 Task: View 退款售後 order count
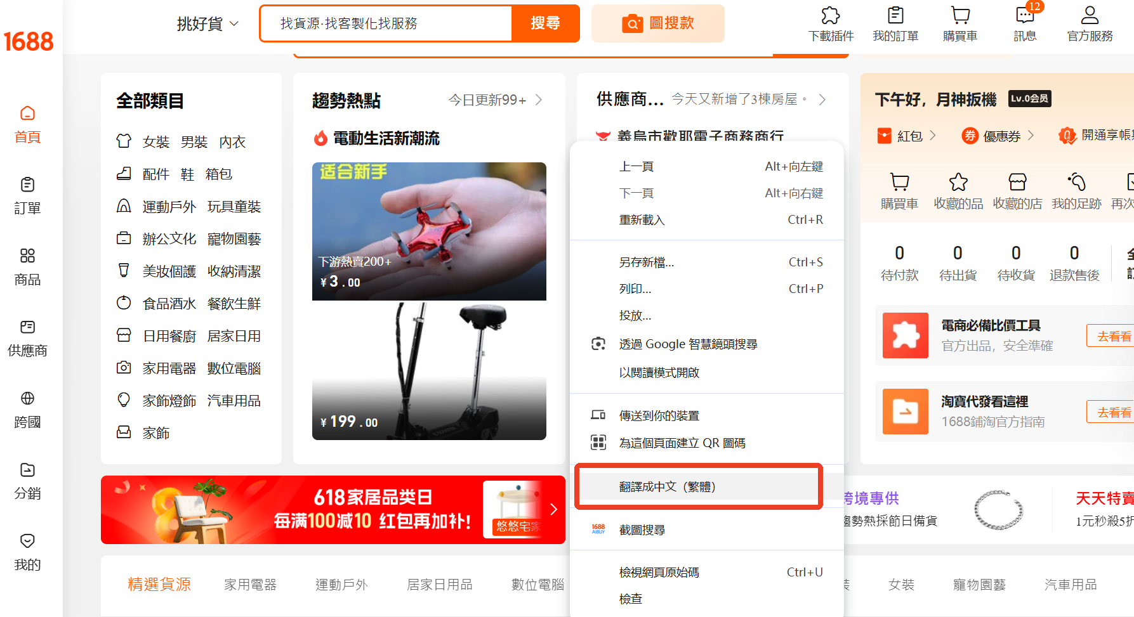(x=1074, y=263)
